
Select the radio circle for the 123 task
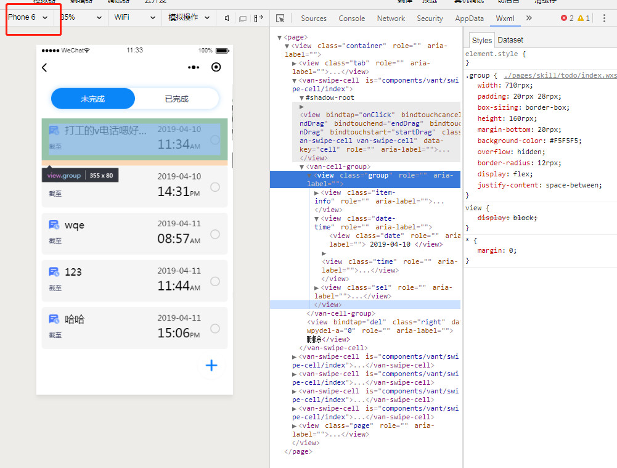coord(215,281)
